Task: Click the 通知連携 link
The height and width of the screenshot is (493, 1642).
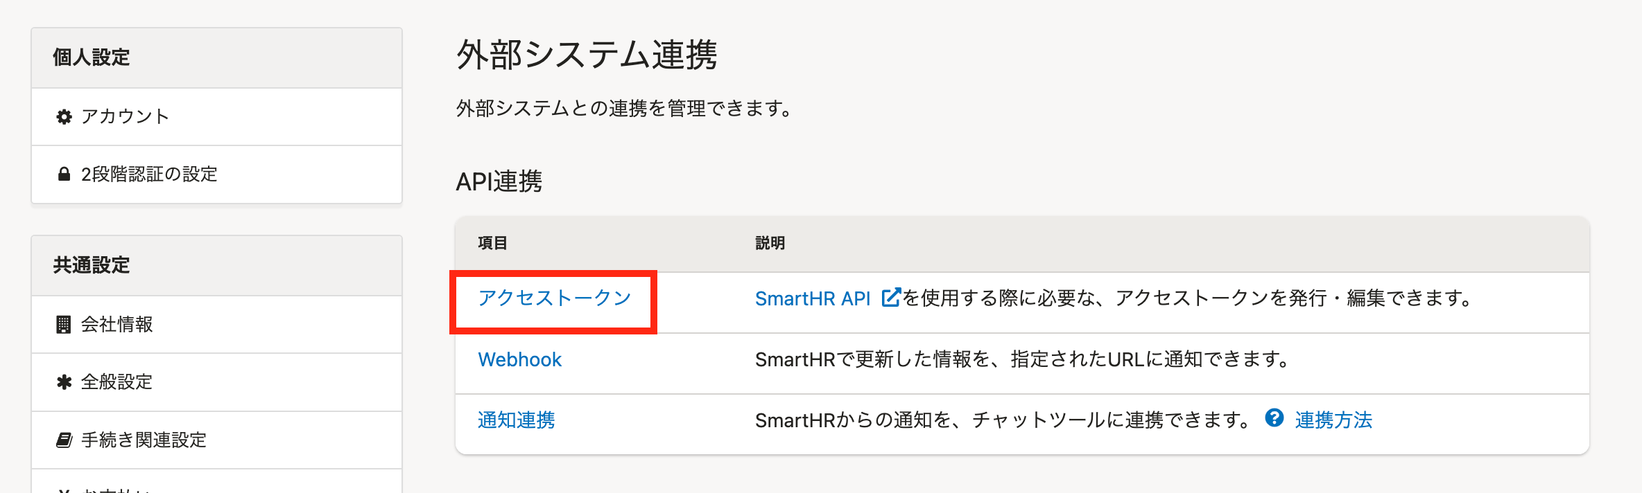Action: 516,420
